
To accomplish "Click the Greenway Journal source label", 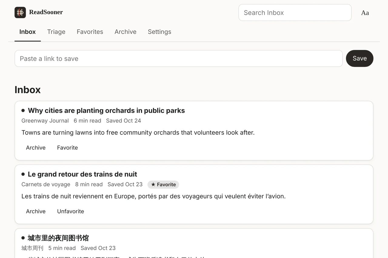I will tap(45, 121).
